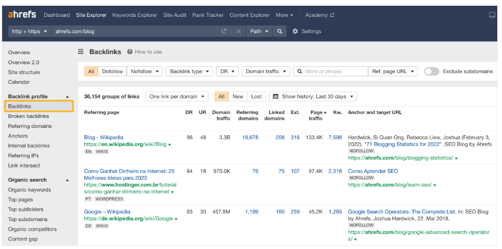Click Academy external link icon
Screen dimensions: 502x249
pos(332,15)
